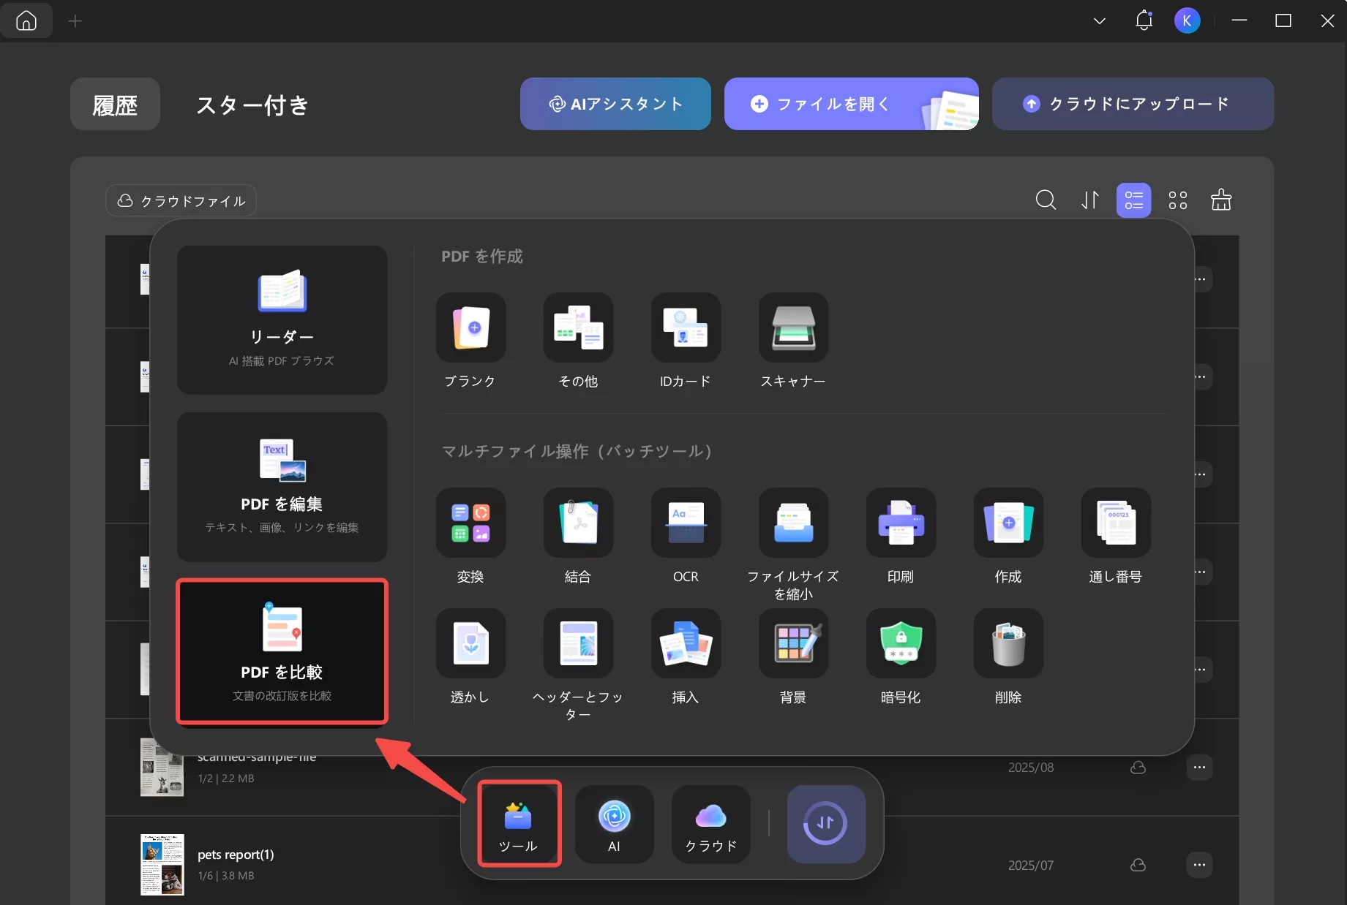Click the その他 create-PDF icon
The height and width of the screenshot is (905, 1347).
(x=578, y=327)
